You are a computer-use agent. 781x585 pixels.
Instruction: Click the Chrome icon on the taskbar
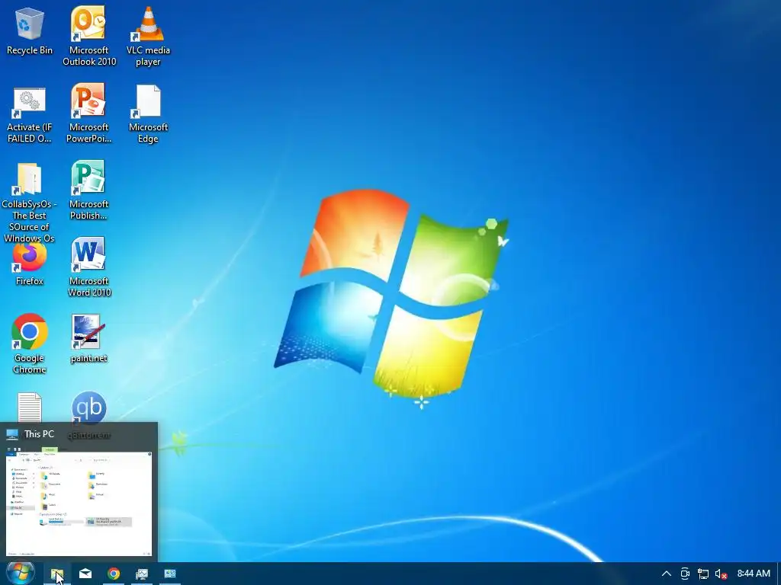pos(114,574)
